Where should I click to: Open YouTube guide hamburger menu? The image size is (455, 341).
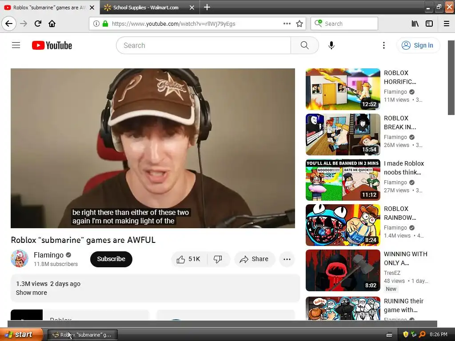point(16,45)
